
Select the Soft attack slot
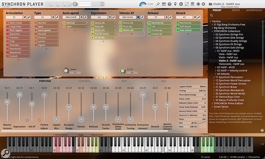188,26
